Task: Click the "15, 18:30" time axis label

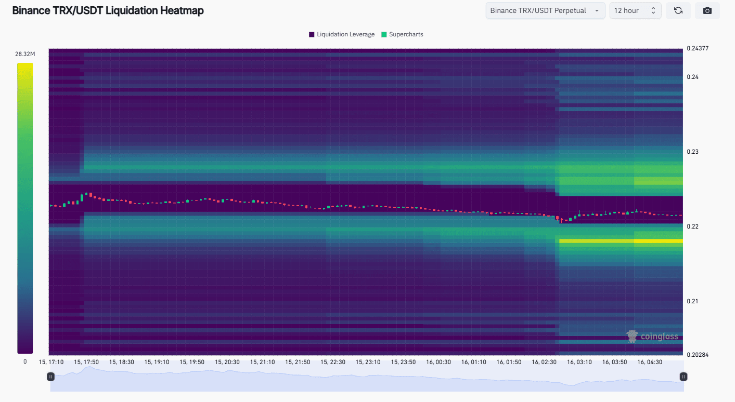Action: (121, 361)
